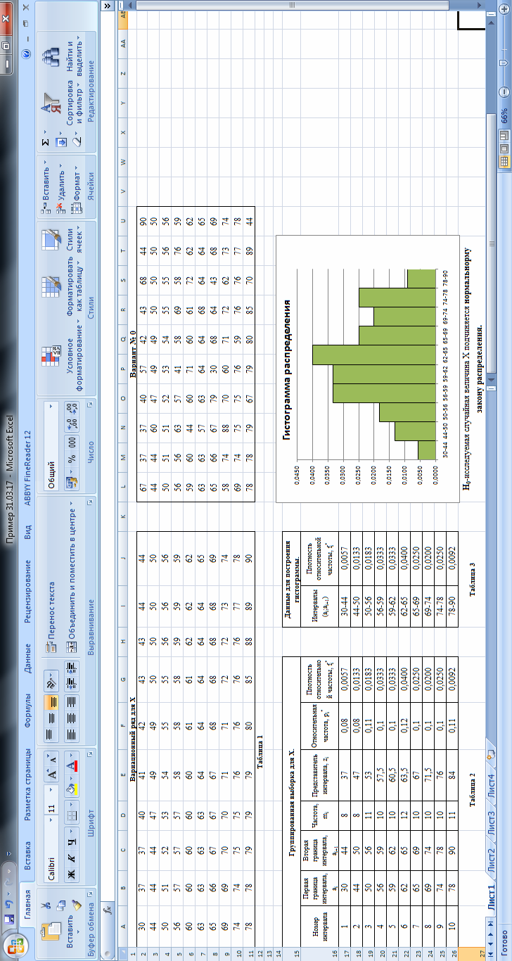Expand the formula bar with the chevron
The height and width of the screenshot is (961, 512).
pyautogui.click(x=107, y=6)
